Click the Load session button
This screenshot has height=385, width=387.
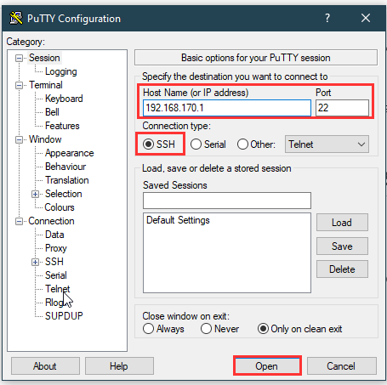[342, 223]
